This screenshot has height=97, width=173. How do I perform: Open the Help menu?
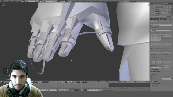[x=19, y=1]
